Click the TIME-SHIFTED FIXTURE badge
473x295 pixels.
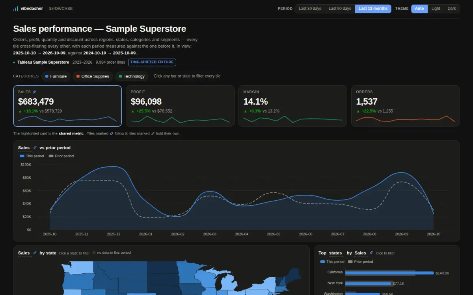152,62
